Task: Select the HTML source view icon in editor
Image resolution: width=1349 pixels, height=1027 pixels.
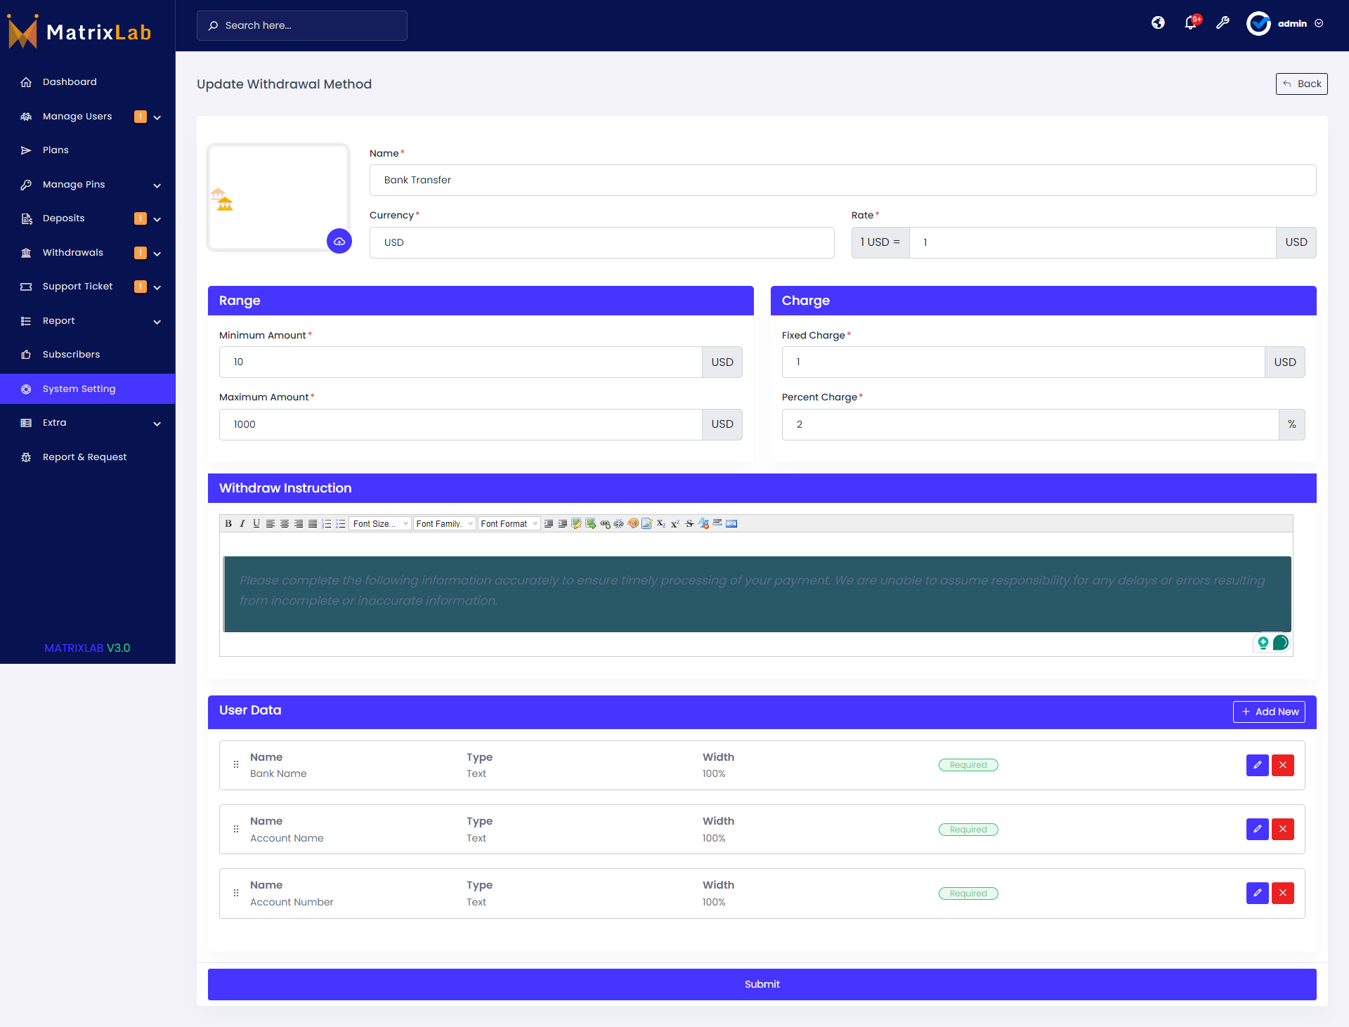Action: tap(732, 523)
